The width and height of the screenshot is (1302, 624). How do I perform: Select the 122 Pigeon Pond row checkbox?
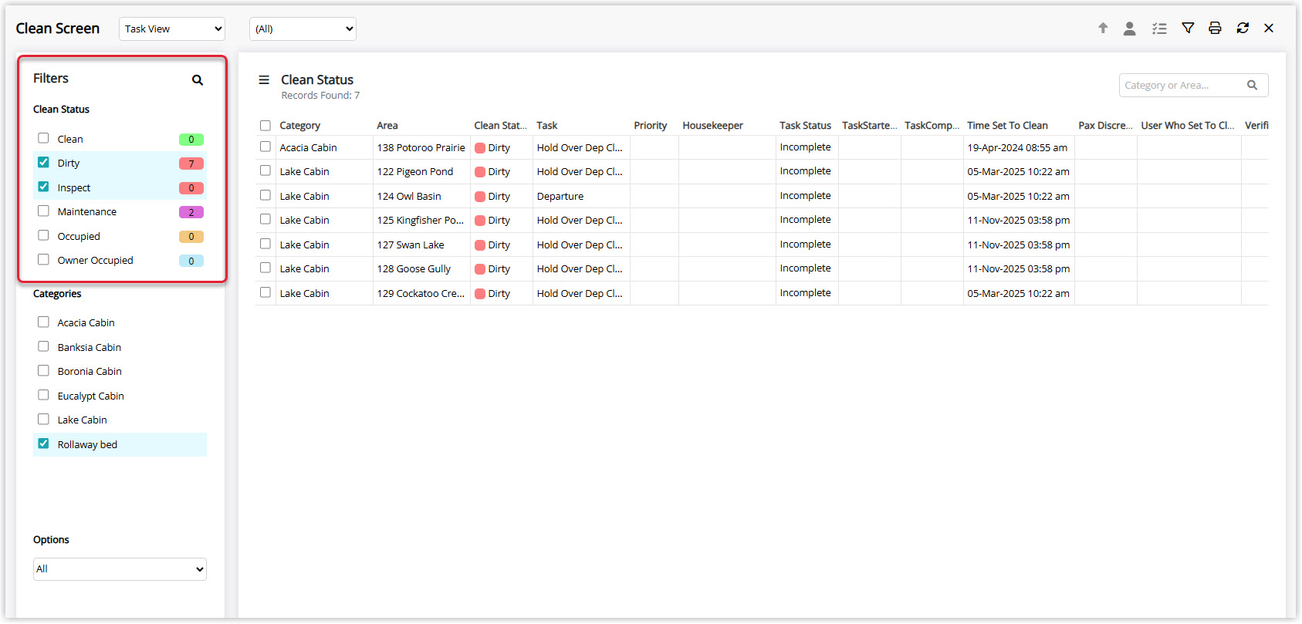(x=265, y=170)
